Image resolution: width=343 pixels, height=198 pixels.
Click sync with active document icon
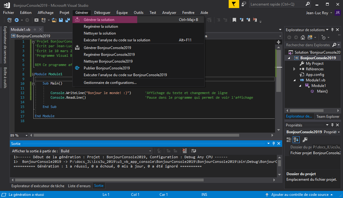click(310, 38)
